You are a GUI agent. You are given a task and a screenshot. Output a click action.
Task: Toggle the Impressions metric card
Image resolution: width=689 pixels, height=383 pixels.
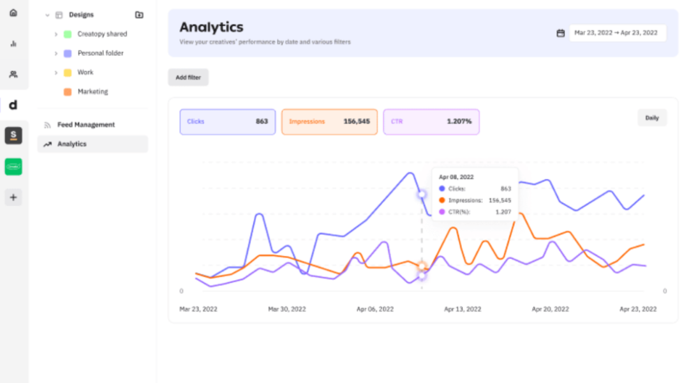(x=330, y=122)
